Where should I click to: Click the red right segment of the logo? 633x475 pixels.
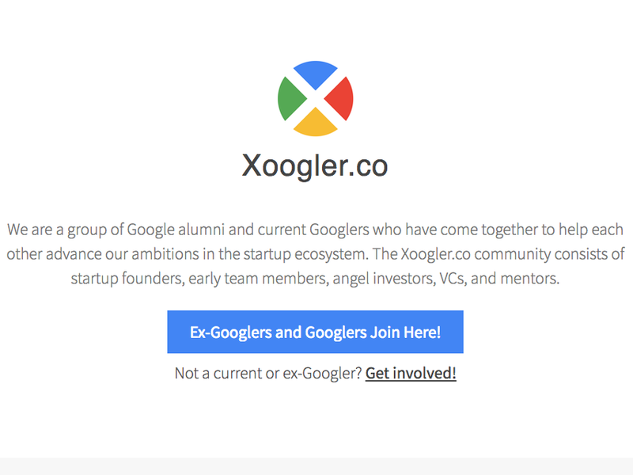coord(340,97)
